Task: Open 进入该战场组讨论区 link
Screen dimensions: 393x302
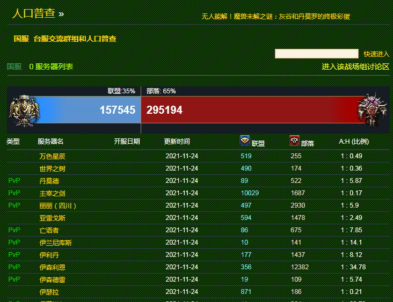Action: click(x=355, y=67)
